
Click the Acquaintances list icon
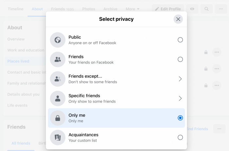(58, 137)
